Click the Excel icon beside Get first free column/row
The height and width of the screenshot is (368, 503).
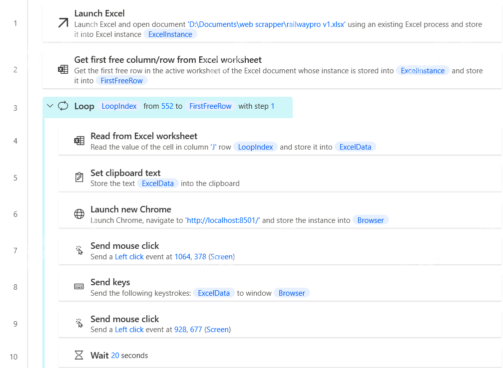click(x=63, y=69)
